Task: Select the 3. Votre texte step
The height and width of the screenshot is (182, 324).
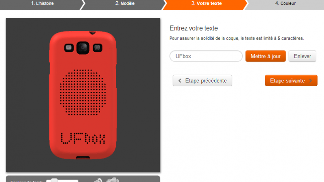Action: pyautogui.click(x=206, y=4)
